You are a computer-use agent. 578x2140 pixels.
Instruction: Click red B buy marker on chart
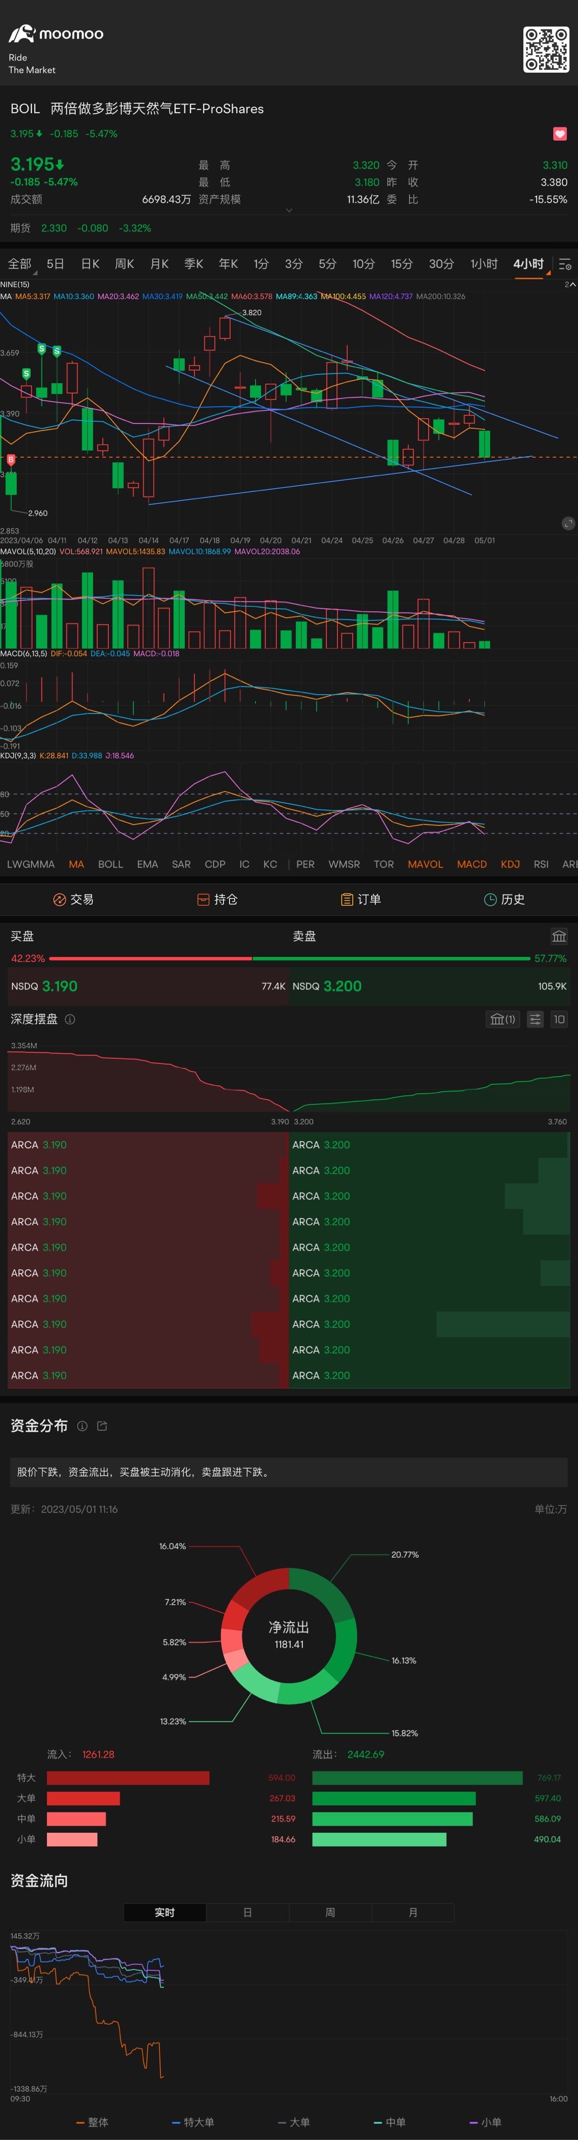(x=11, y=459)
